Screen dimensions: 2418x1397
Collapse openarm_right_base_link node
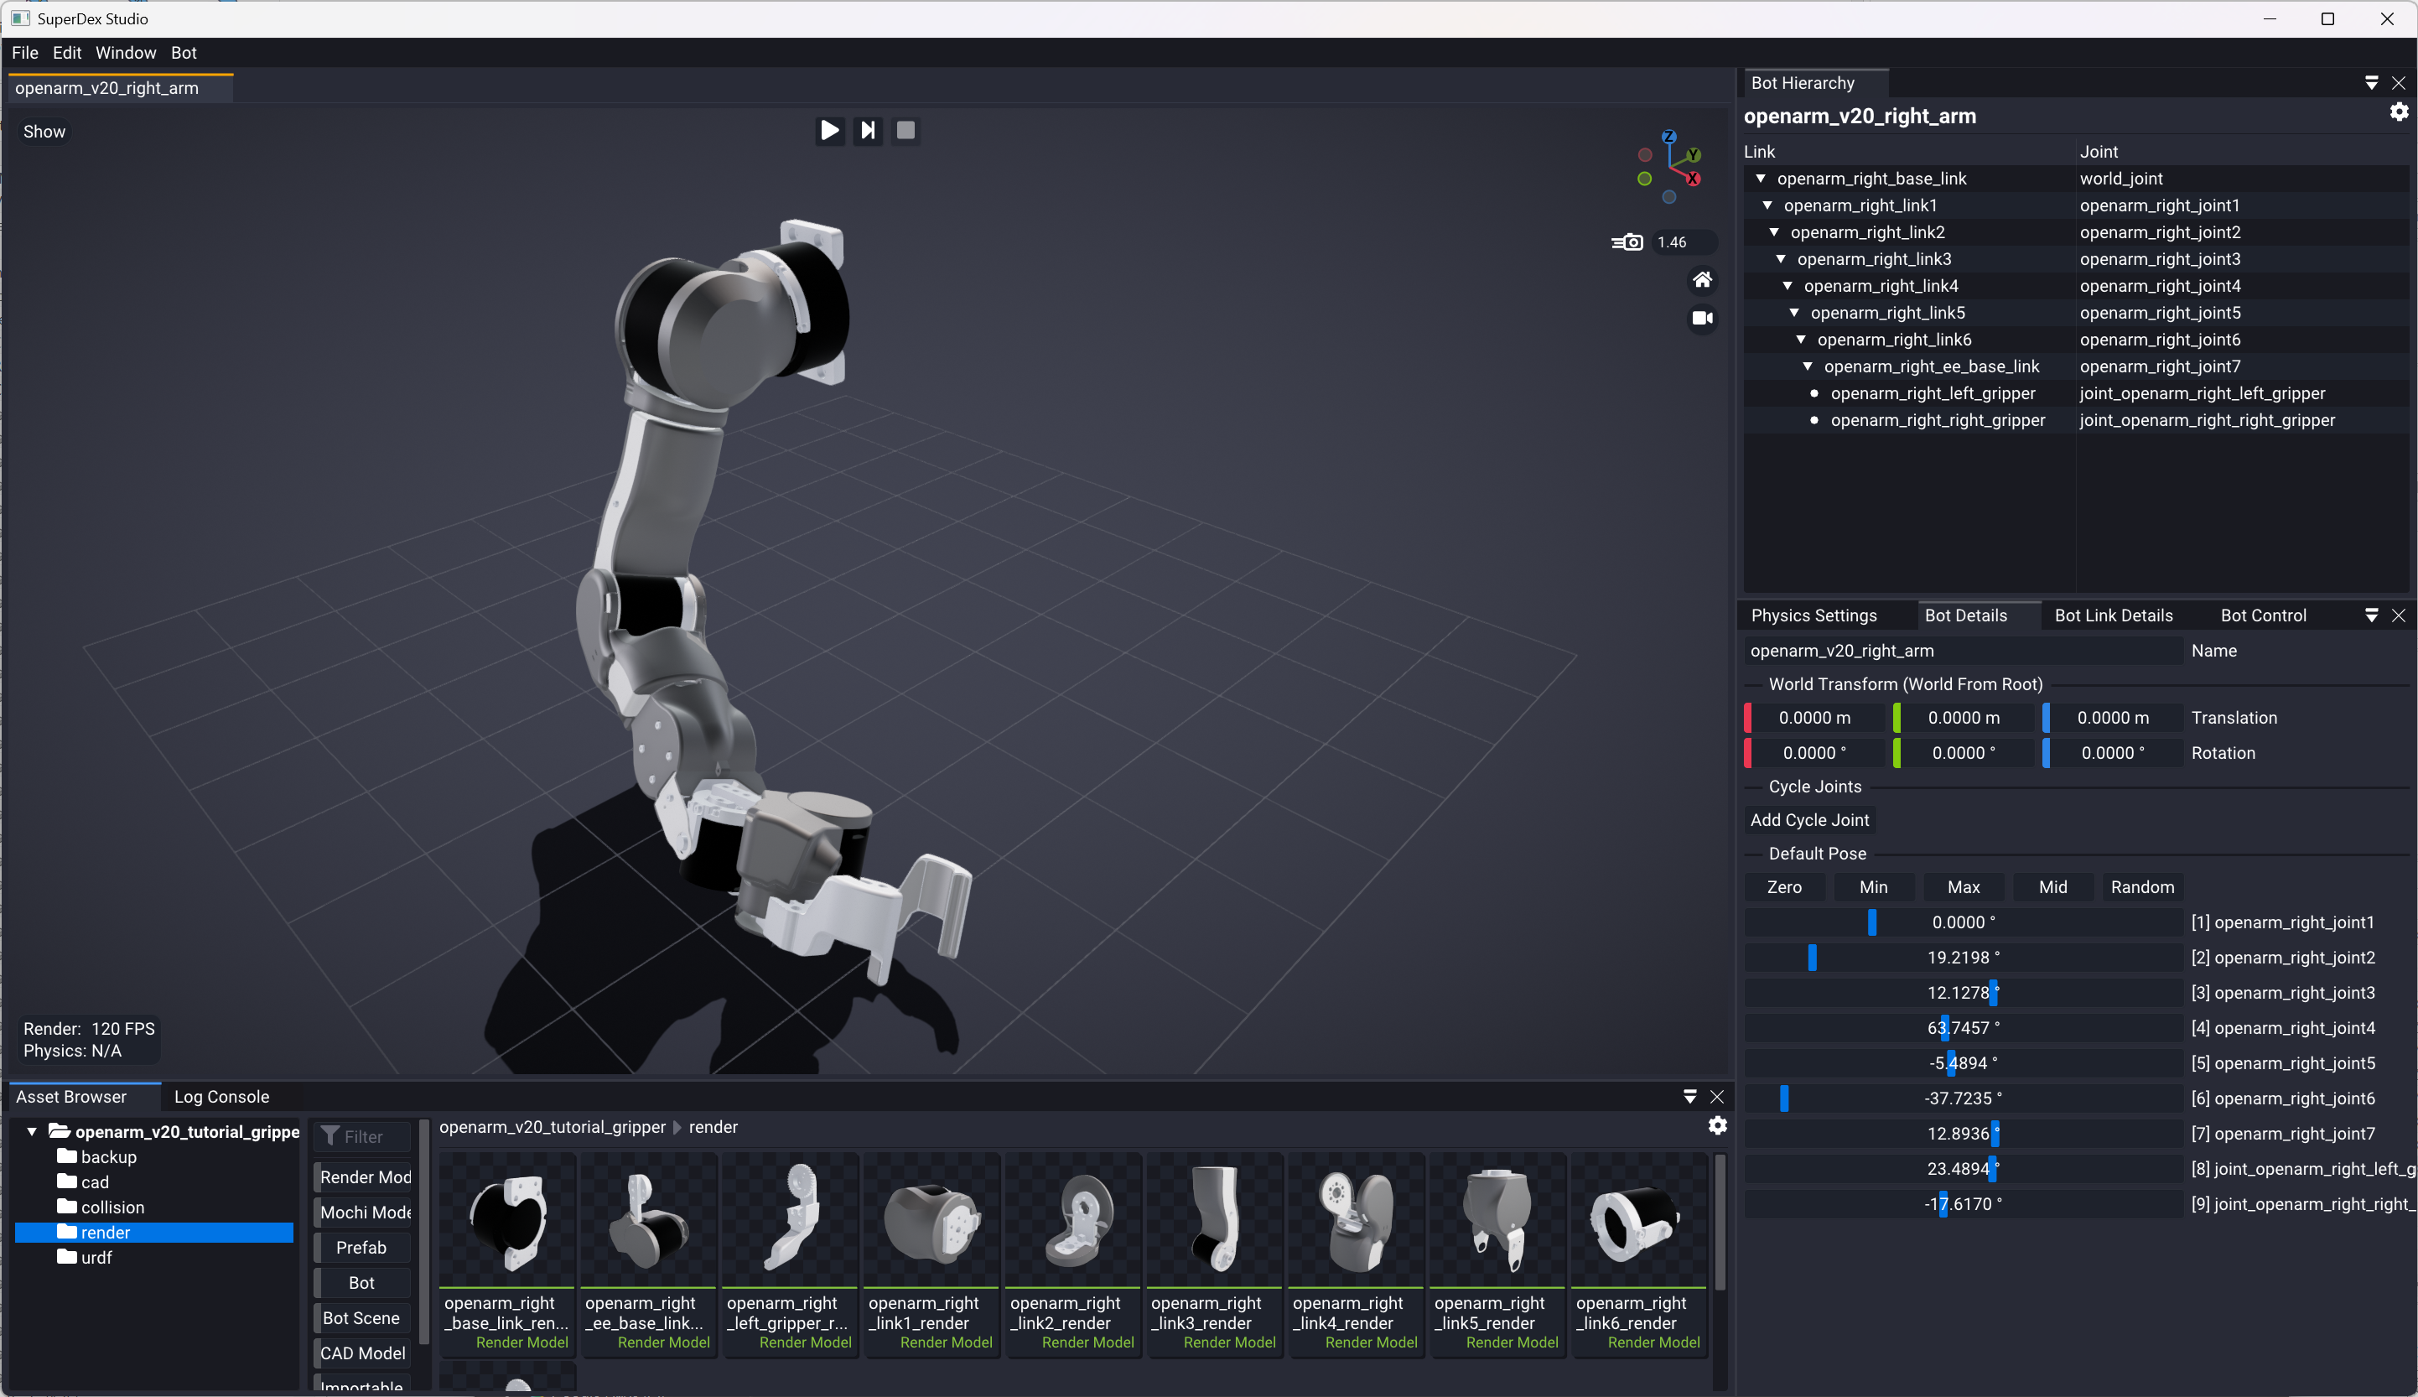click(1761, 179)
